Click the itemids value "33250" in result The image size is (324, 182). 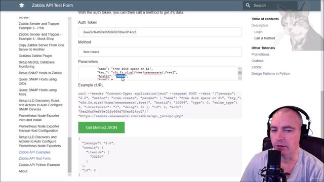pyautogui.click(x=97, y=157)
